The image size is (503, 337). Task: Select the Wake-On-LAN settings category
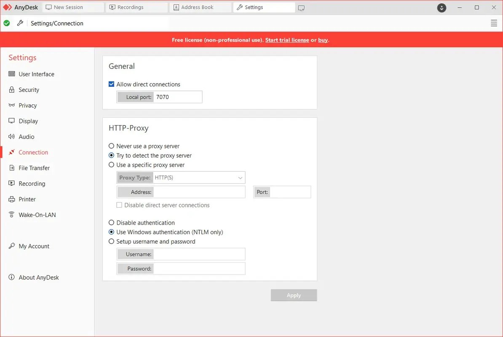(37, 215)
